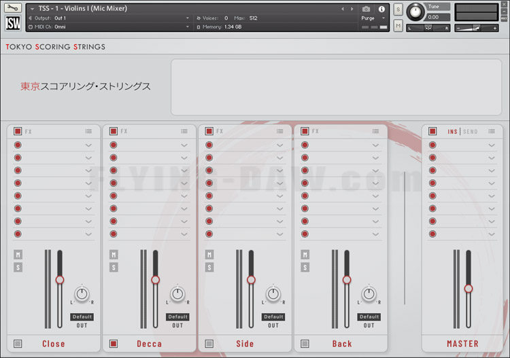Adjust the Side channel pan knob

[x=273, y=294]
